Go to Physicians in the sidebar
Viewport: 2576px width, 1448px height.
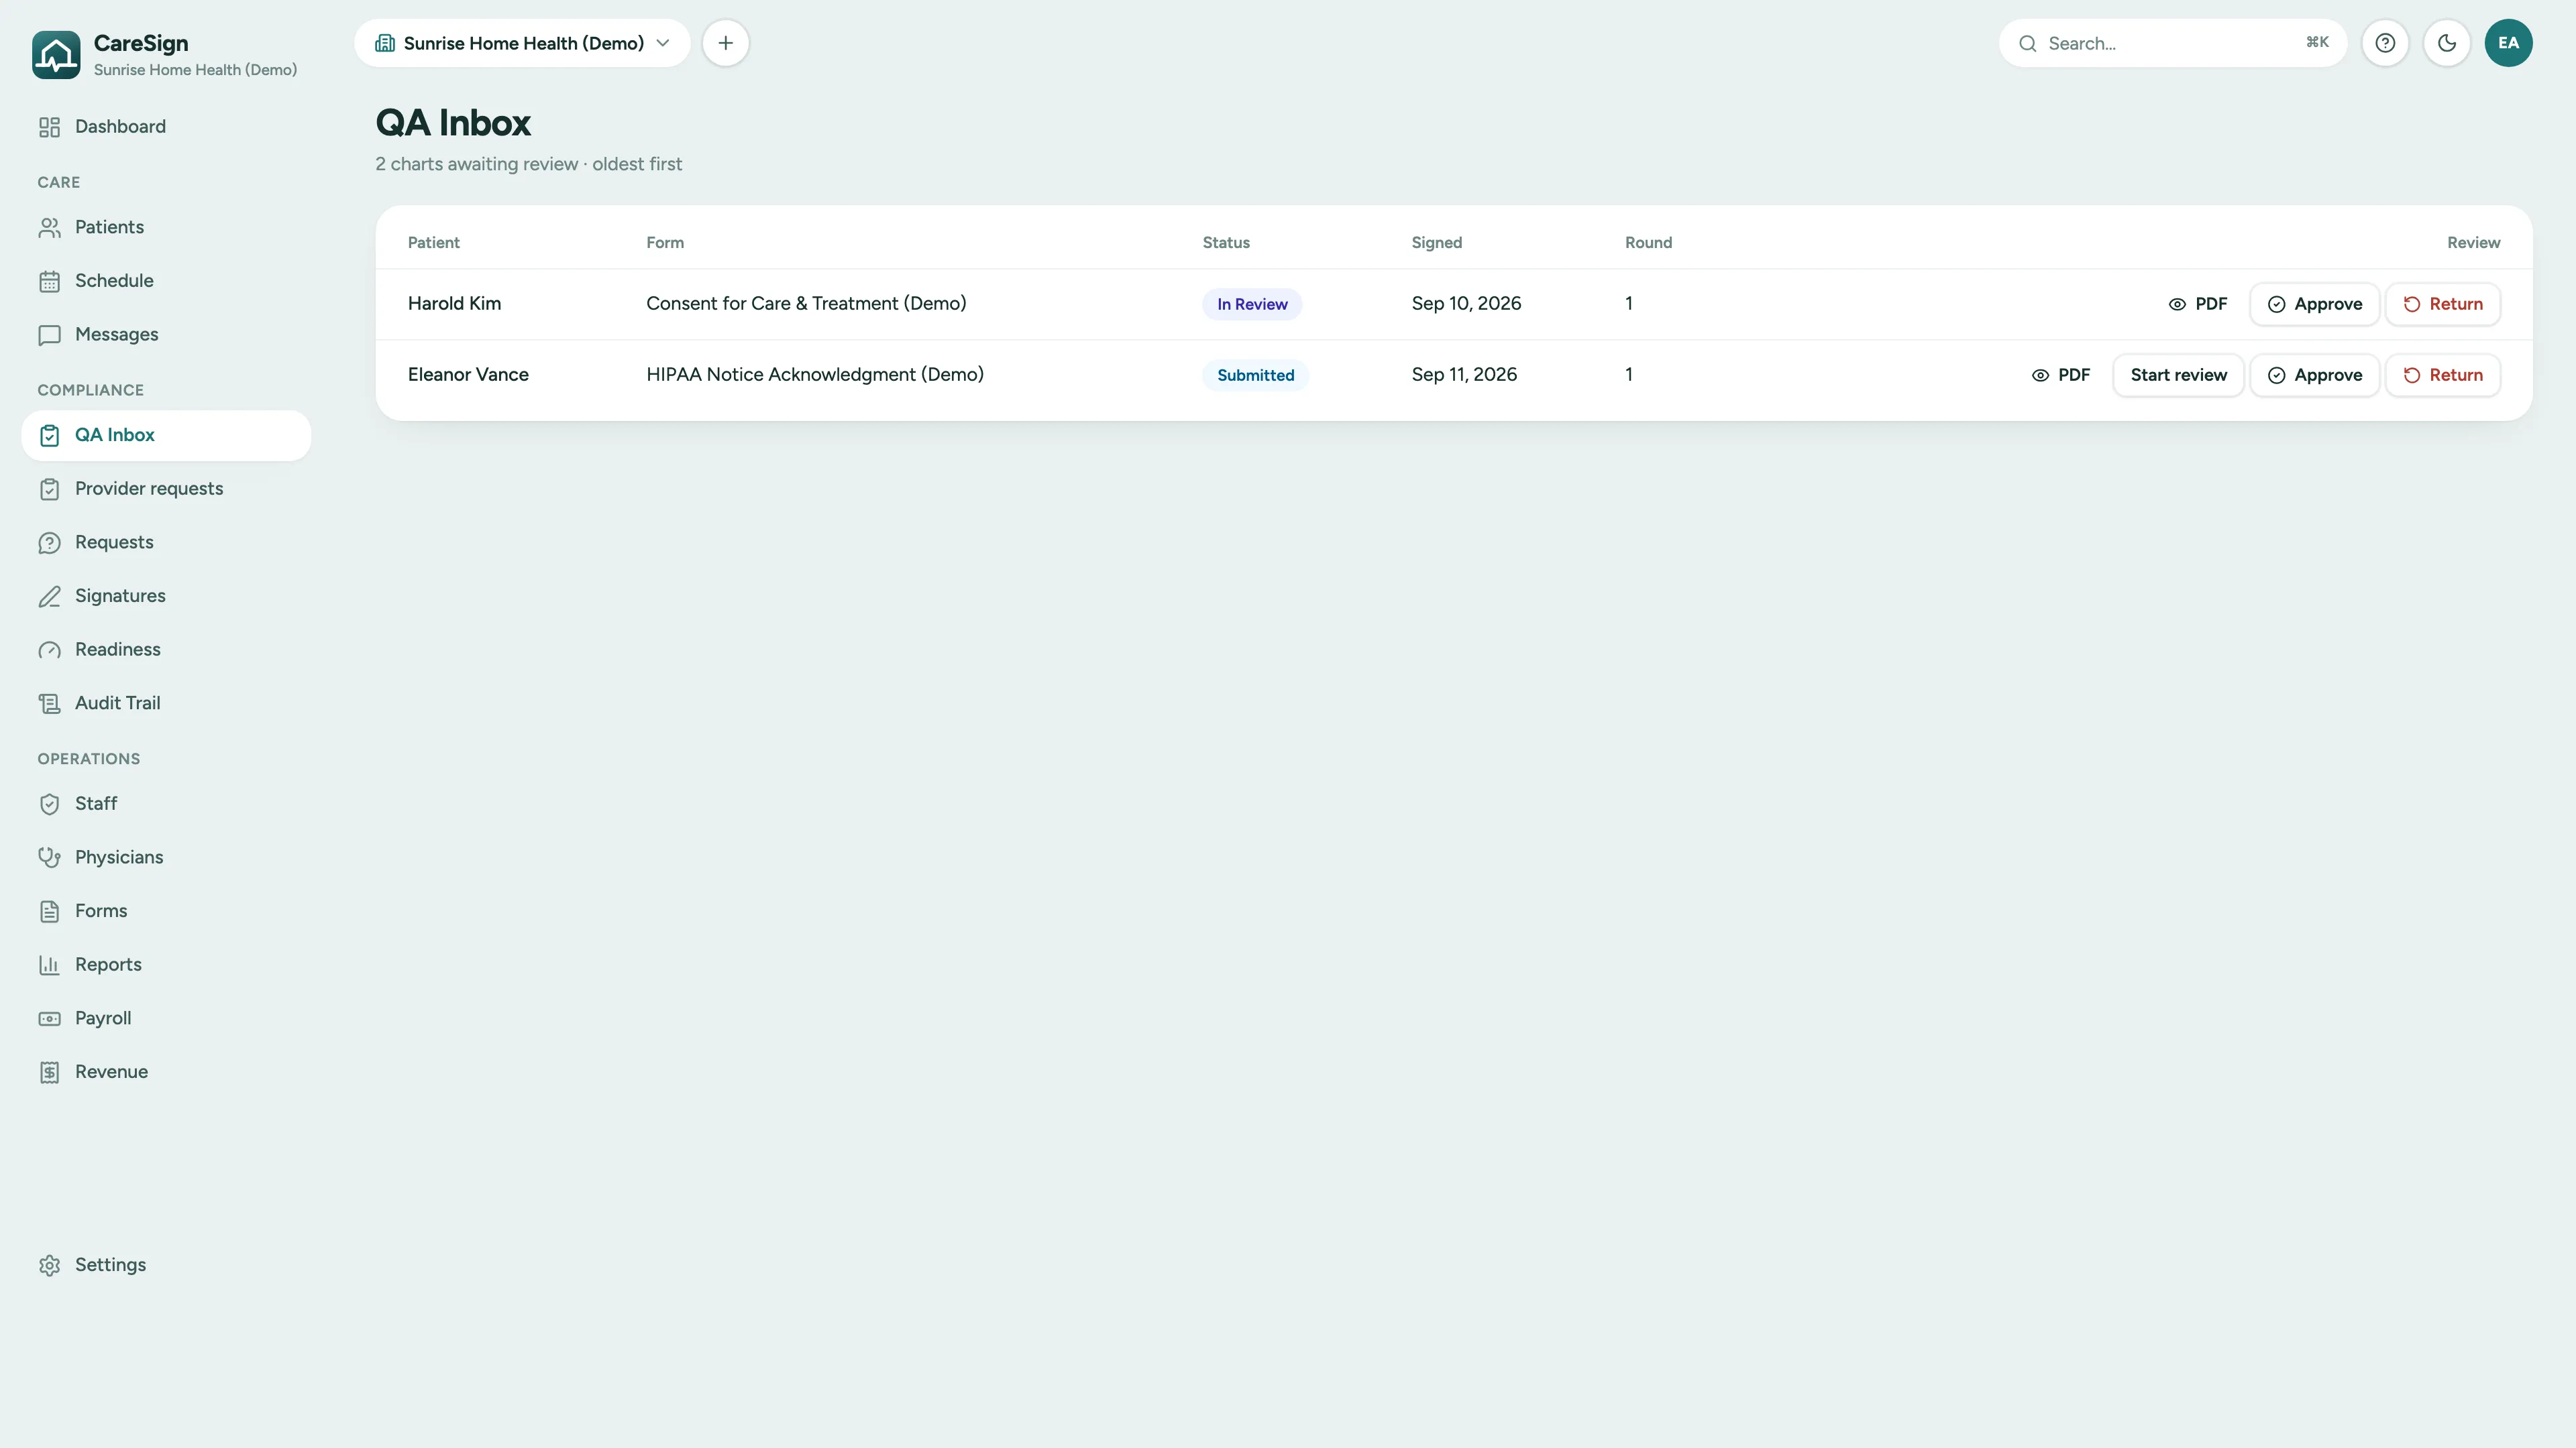click(x=166, y=857)
